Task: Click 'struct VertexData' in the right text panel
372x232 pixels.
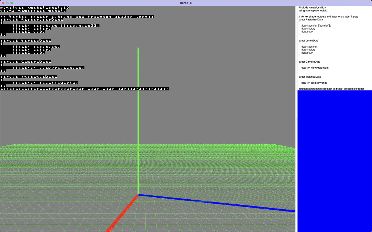Action: point(308,41)
